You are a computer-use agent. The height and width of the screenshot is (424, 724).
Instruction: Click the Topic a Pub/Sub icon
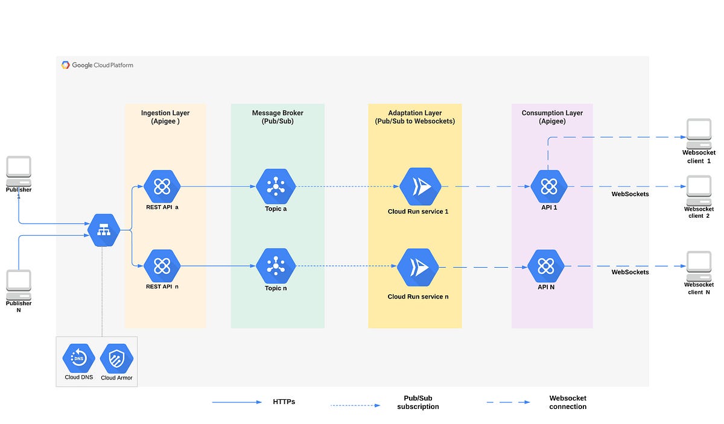(276, 186)
